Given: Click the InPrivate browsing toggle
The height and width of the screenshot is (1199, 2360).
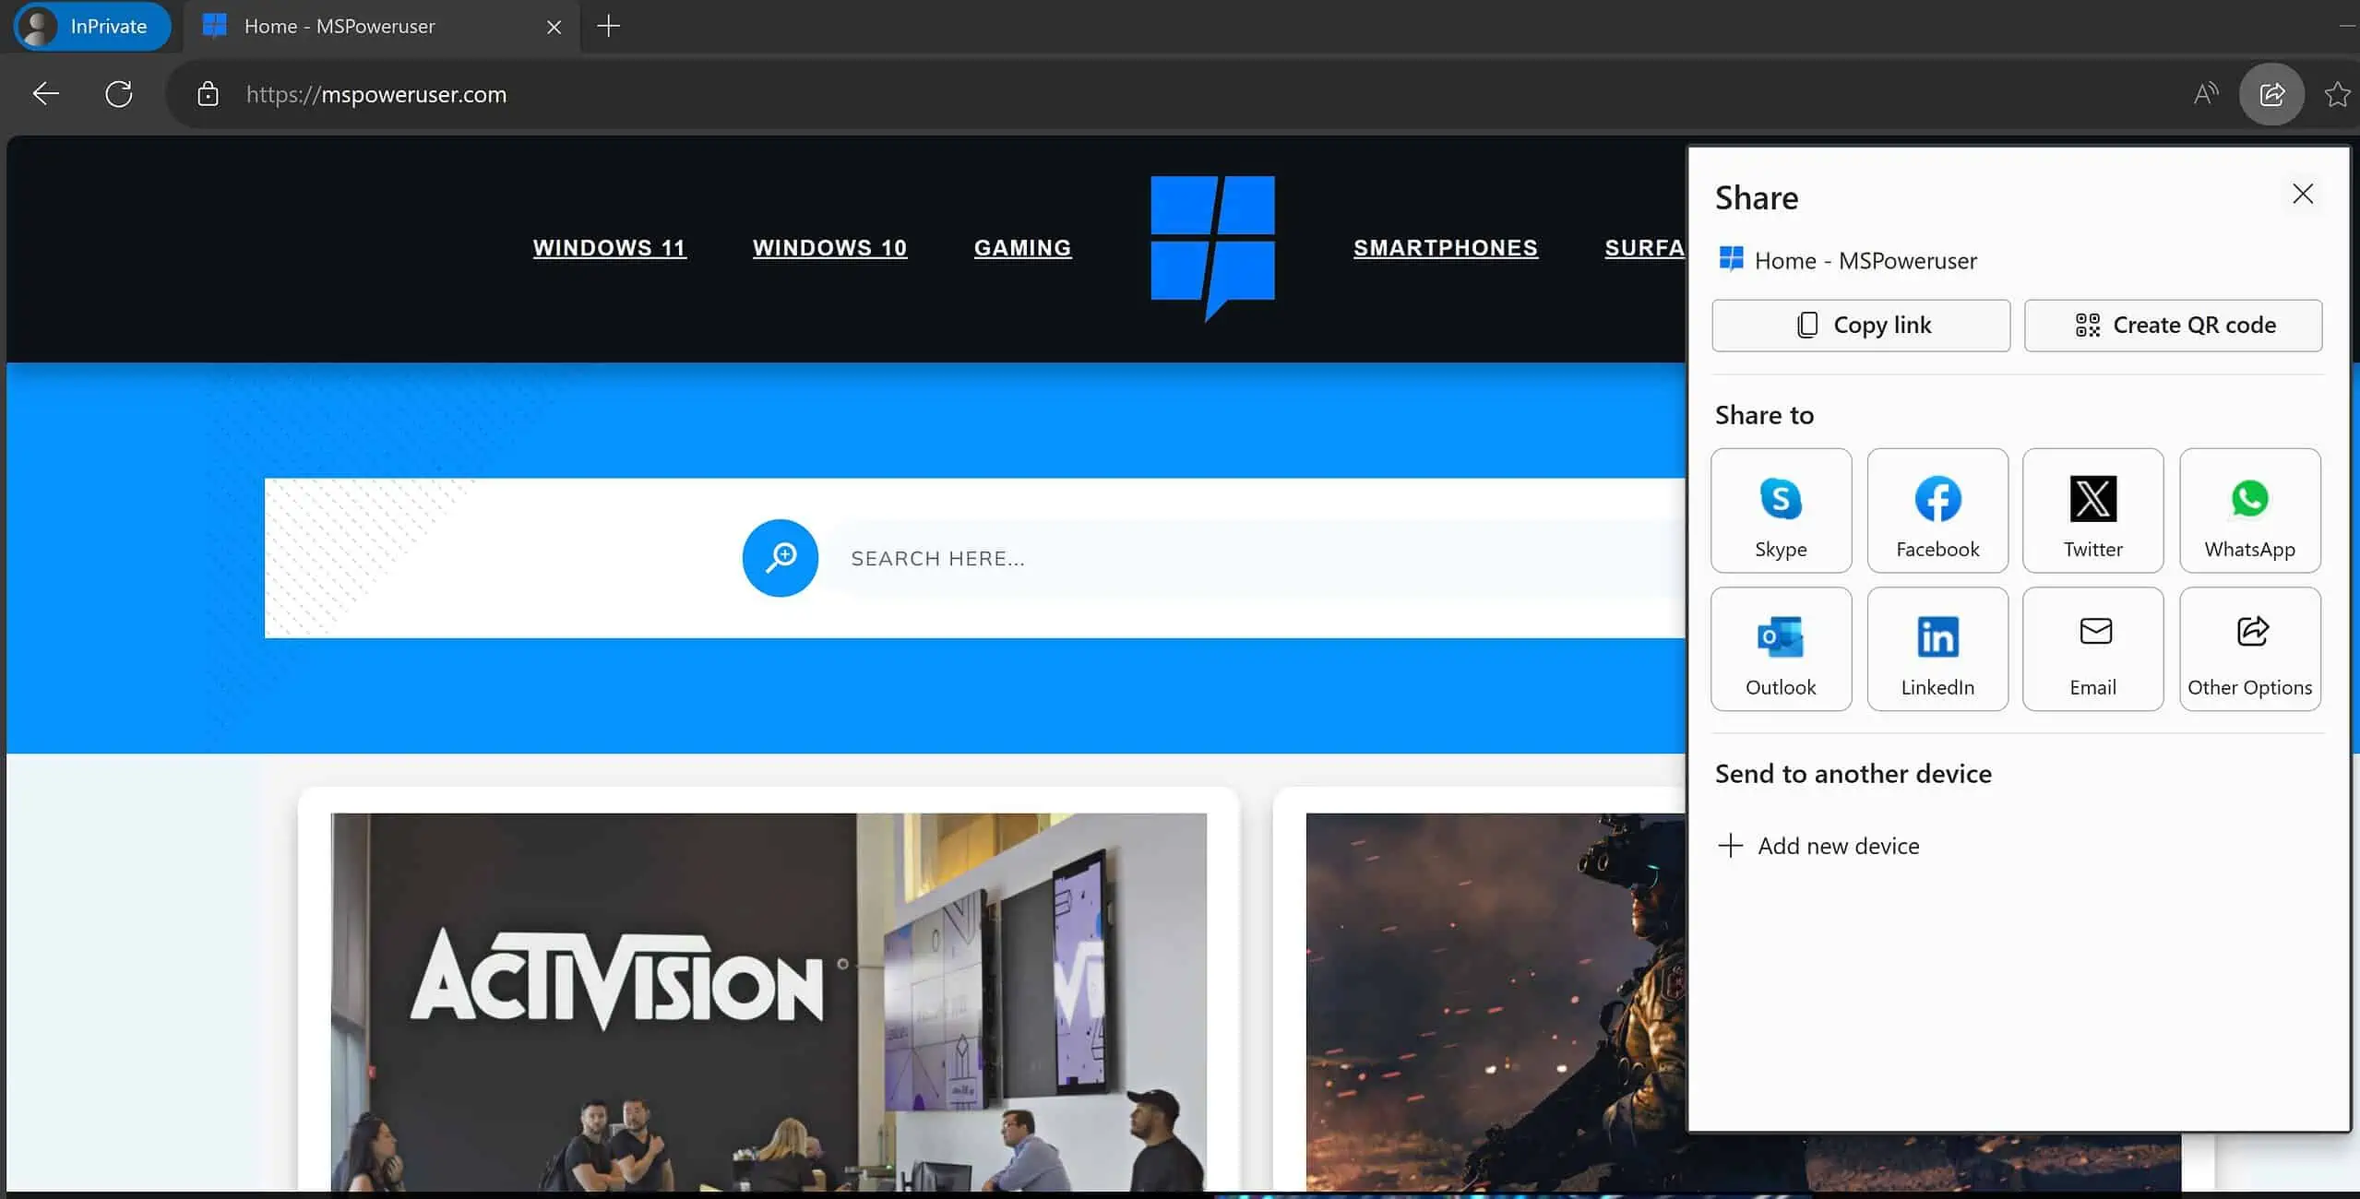Looking at the screenshot, I should tap(87, 25).
